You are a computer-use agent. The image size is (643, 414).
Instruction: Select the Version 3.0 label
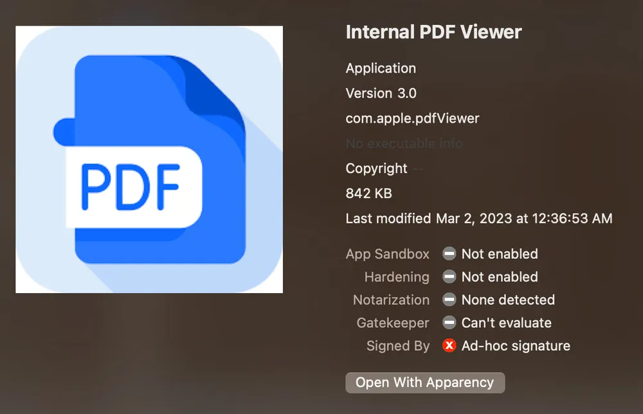(381, 93)
